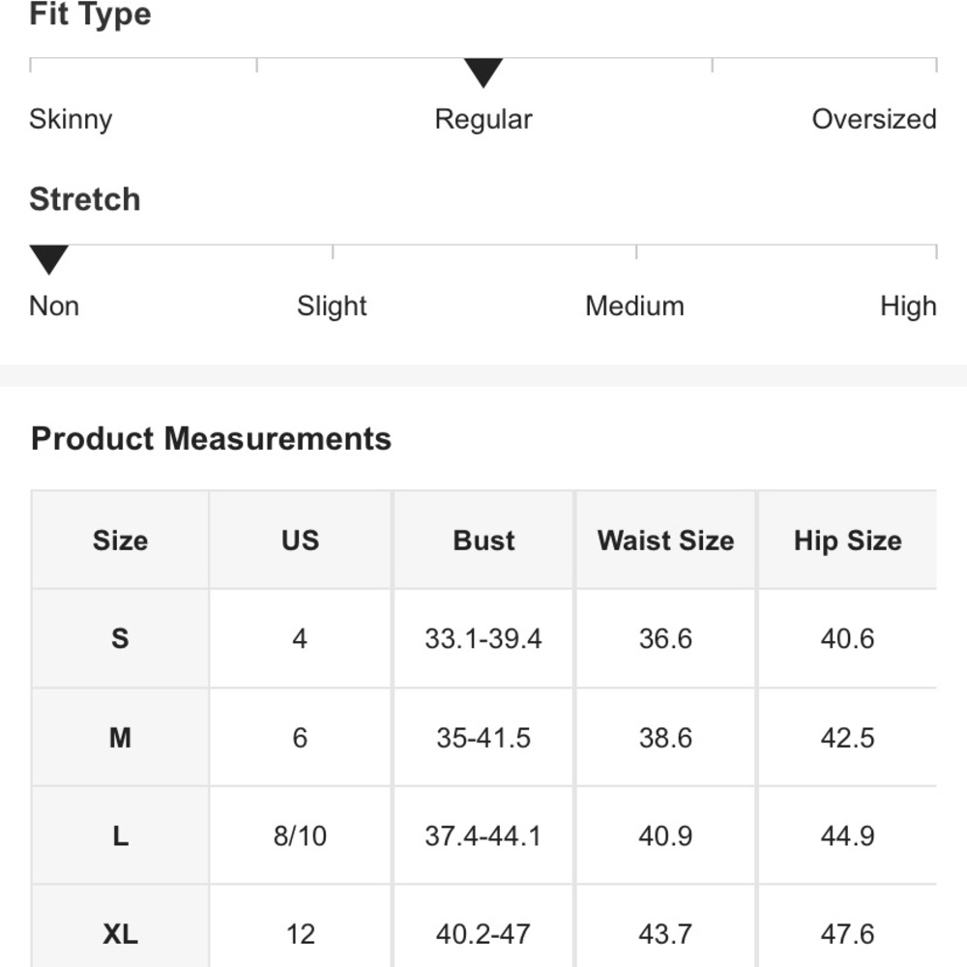This screenshot has width=967, height=967.
Task: Click the 8/10 US size cell
Action: pos(301,835)
